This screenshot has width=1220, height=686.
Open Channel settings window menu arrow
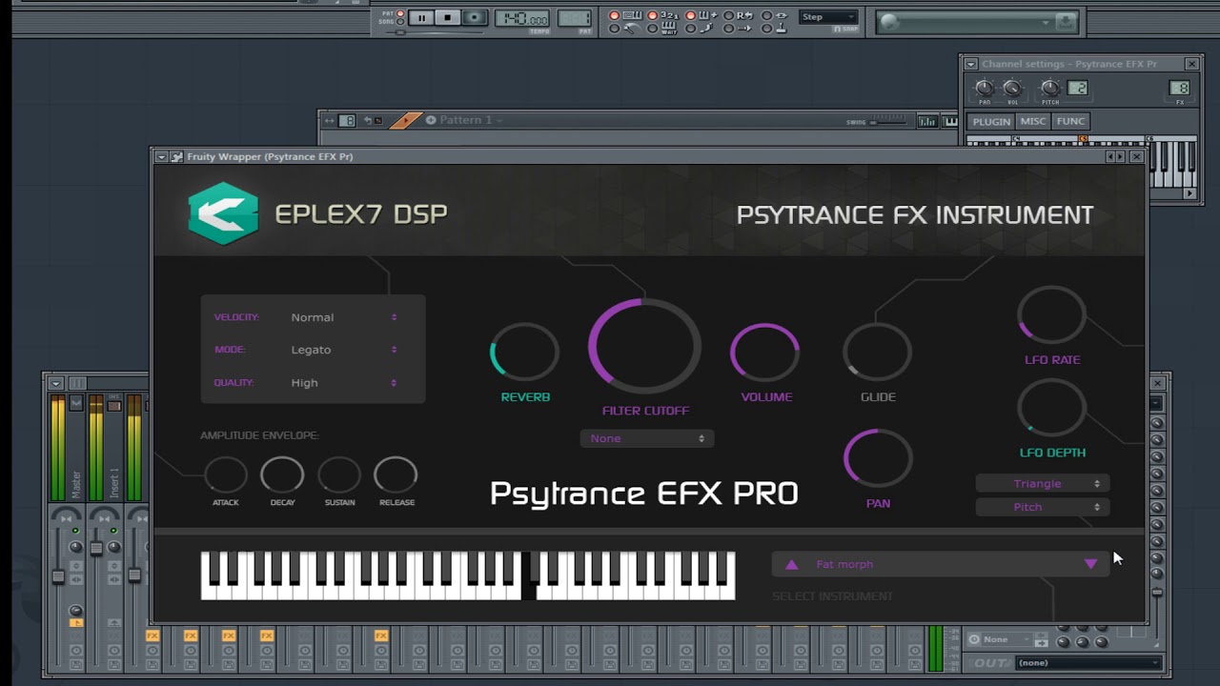click(x=970, y=64)
